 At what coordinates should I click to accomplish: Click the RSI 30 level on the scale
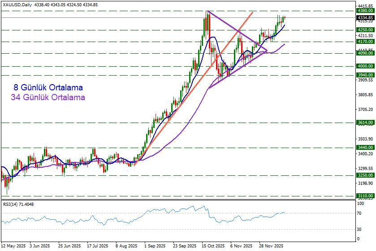click(x=359, y=230)
